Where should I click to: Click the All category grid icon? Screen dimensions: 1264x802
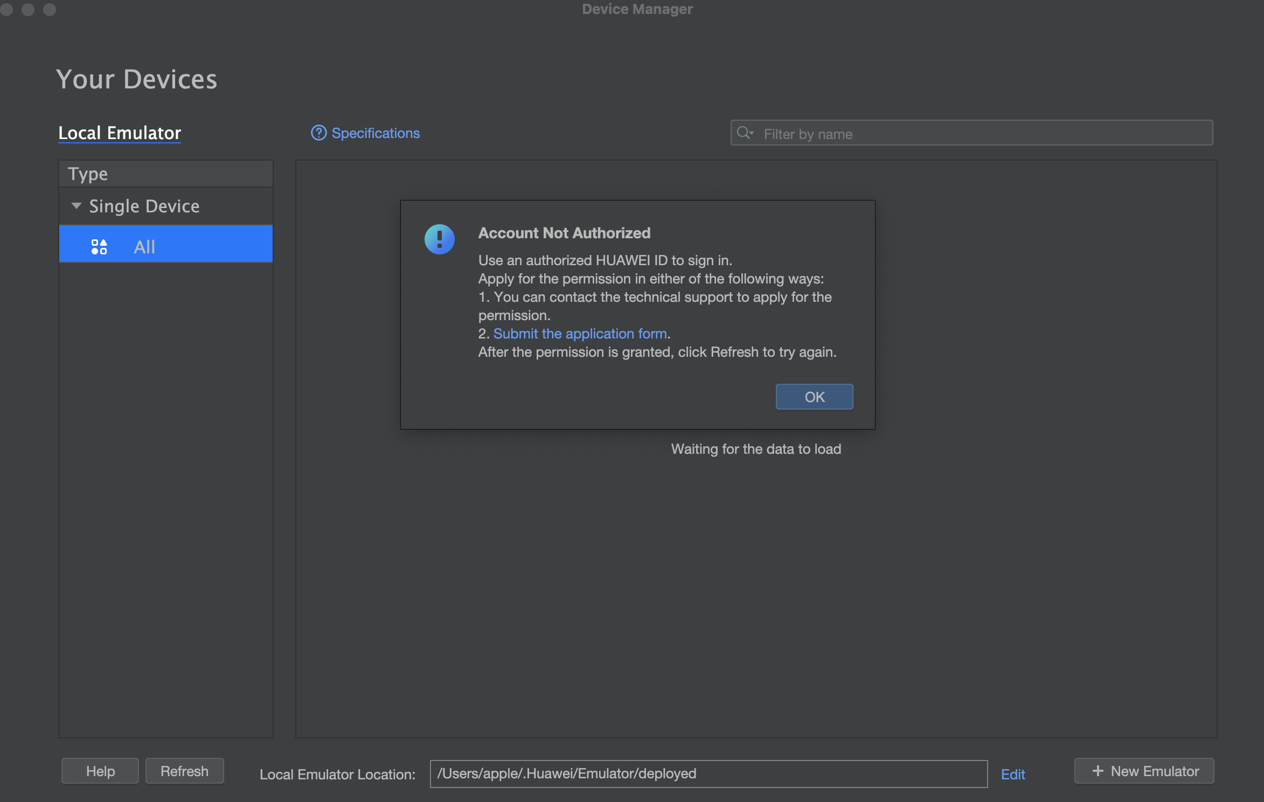point(99,247)
